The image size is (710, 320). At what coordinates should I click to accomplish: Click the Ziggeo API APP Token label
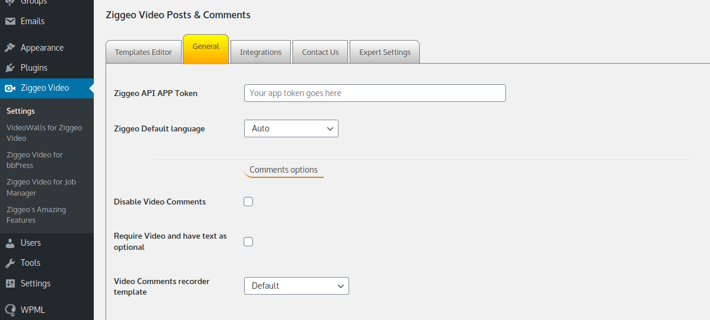tap(156, 93)
